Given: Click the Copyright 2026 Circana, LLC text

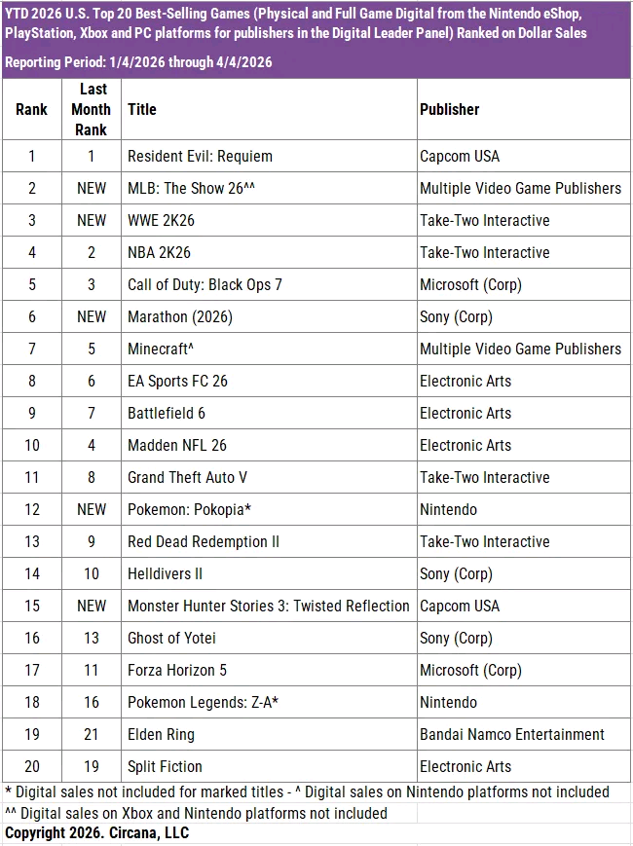Looking at the screenshot, I should [x=97, y=833].
